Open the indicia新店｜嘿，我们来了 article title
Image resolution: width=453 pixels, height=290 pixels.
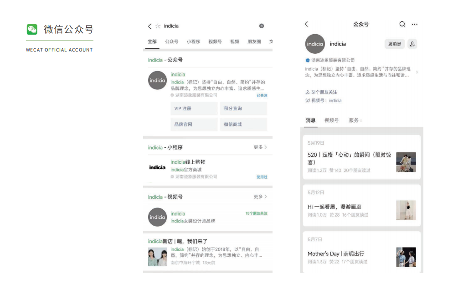[178, 241]
